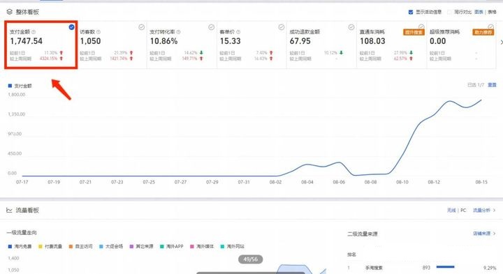Switch to the 表格 view
503x274 pixels.
[x=492, y=12]
